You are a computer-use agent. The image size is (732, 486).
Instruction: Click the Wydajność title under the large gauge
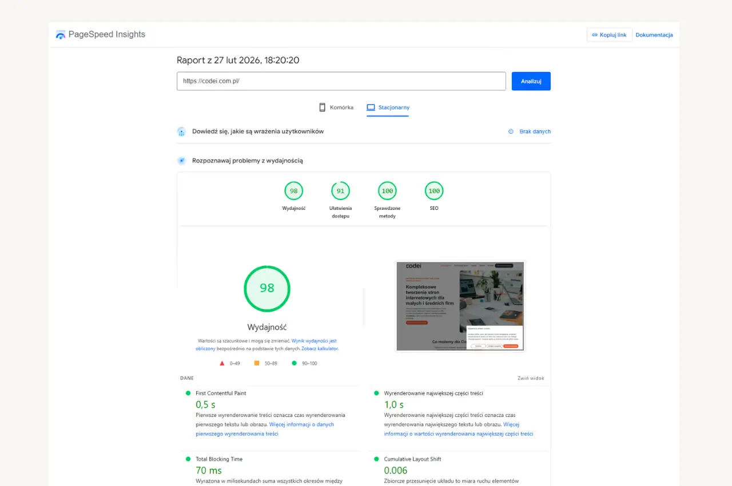pyautogui.click(x=267, y=327)
